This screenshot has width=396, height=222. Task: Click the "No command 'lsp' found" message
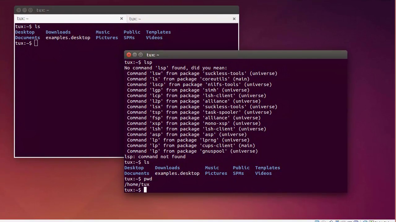pyautogui.click(x=176, y=68)
